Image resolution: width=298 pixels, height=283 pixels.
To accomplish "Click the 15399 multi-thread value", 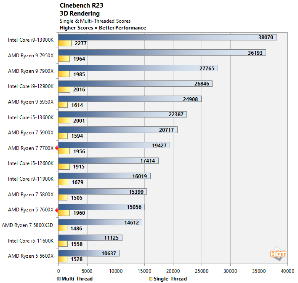I will pyautogui.click(x=136, y=192).
